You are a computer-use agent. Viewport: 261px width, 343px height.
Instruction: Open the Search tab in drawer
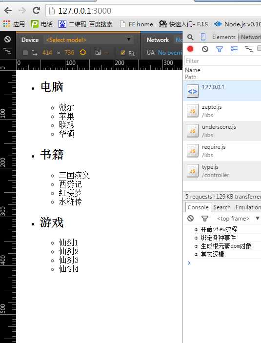[x=222, y=207]
